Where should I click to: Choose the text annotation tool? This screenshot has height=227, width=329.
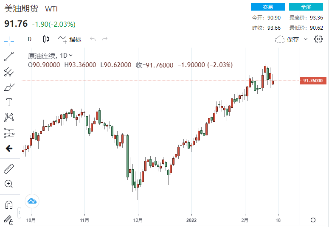(9, 102)
